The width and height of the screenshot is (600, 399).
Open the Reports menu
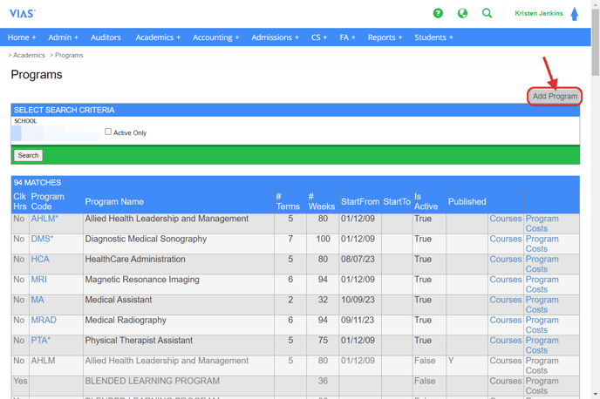tap(385, 37)
